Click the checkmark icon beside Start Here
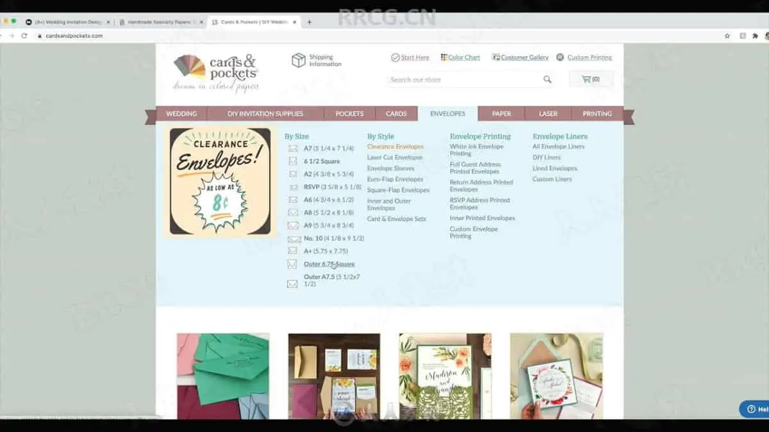This screenshot has width=769, height=432. [x=395, y=58]
